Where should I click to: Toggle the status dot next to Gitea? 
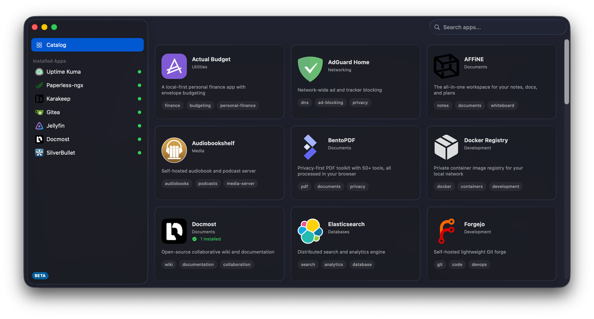pyautogui.click(x=138, y=112)
